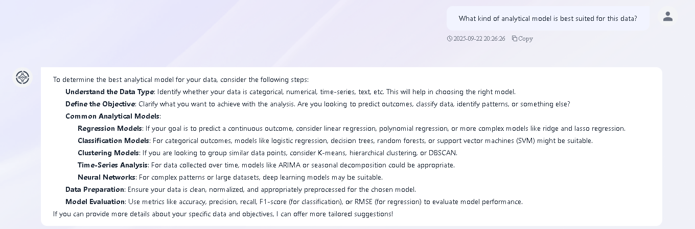695x229 pixels.
Task: Click the copy icon below user message
Action: (x=515, y=39)
